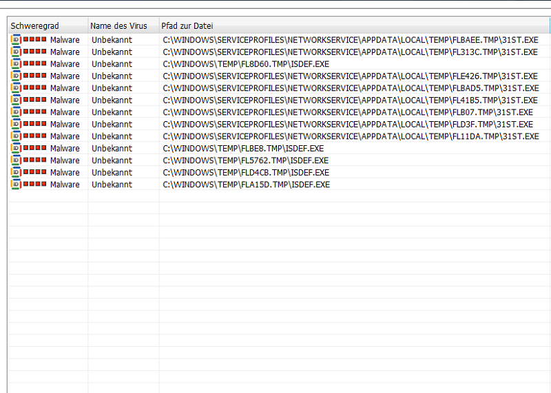Click the ID icon in the FLD4CB.TMP row
The width and height of the screenshot is (551, 393).
[16, 172]
